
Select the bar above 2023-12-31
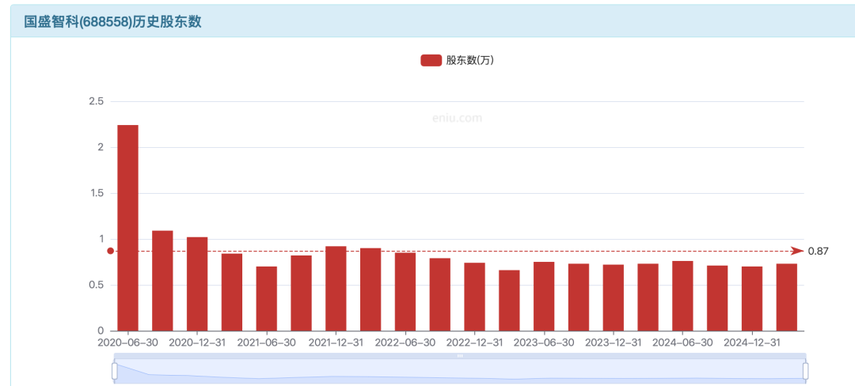[614, 297]
